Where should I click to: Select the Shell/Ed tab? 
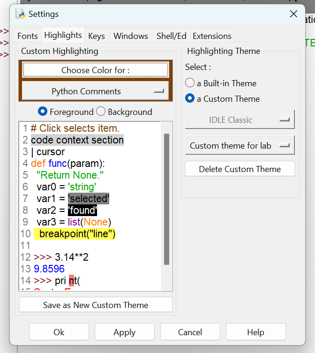pyautogui.click(x=171, y=36)
